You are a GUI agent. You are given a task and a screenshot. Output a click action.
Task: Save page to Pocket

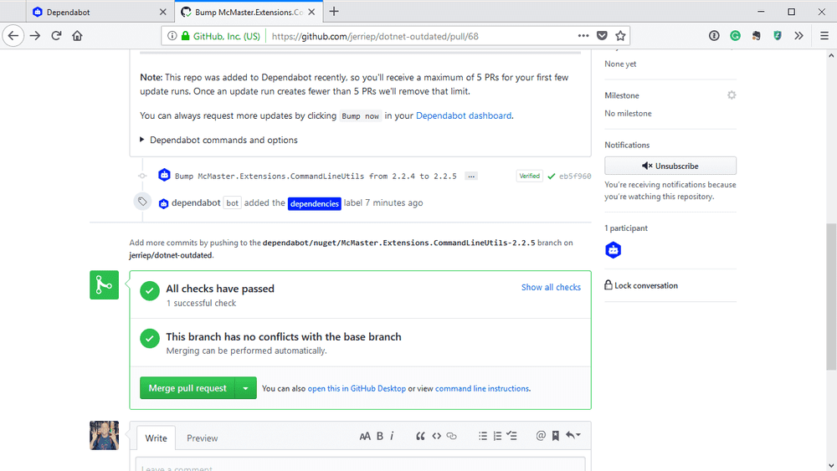coord(602,36)
